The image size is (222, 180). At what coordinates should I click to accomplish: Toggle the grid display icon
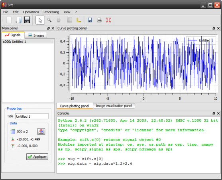tap(69, 20)
